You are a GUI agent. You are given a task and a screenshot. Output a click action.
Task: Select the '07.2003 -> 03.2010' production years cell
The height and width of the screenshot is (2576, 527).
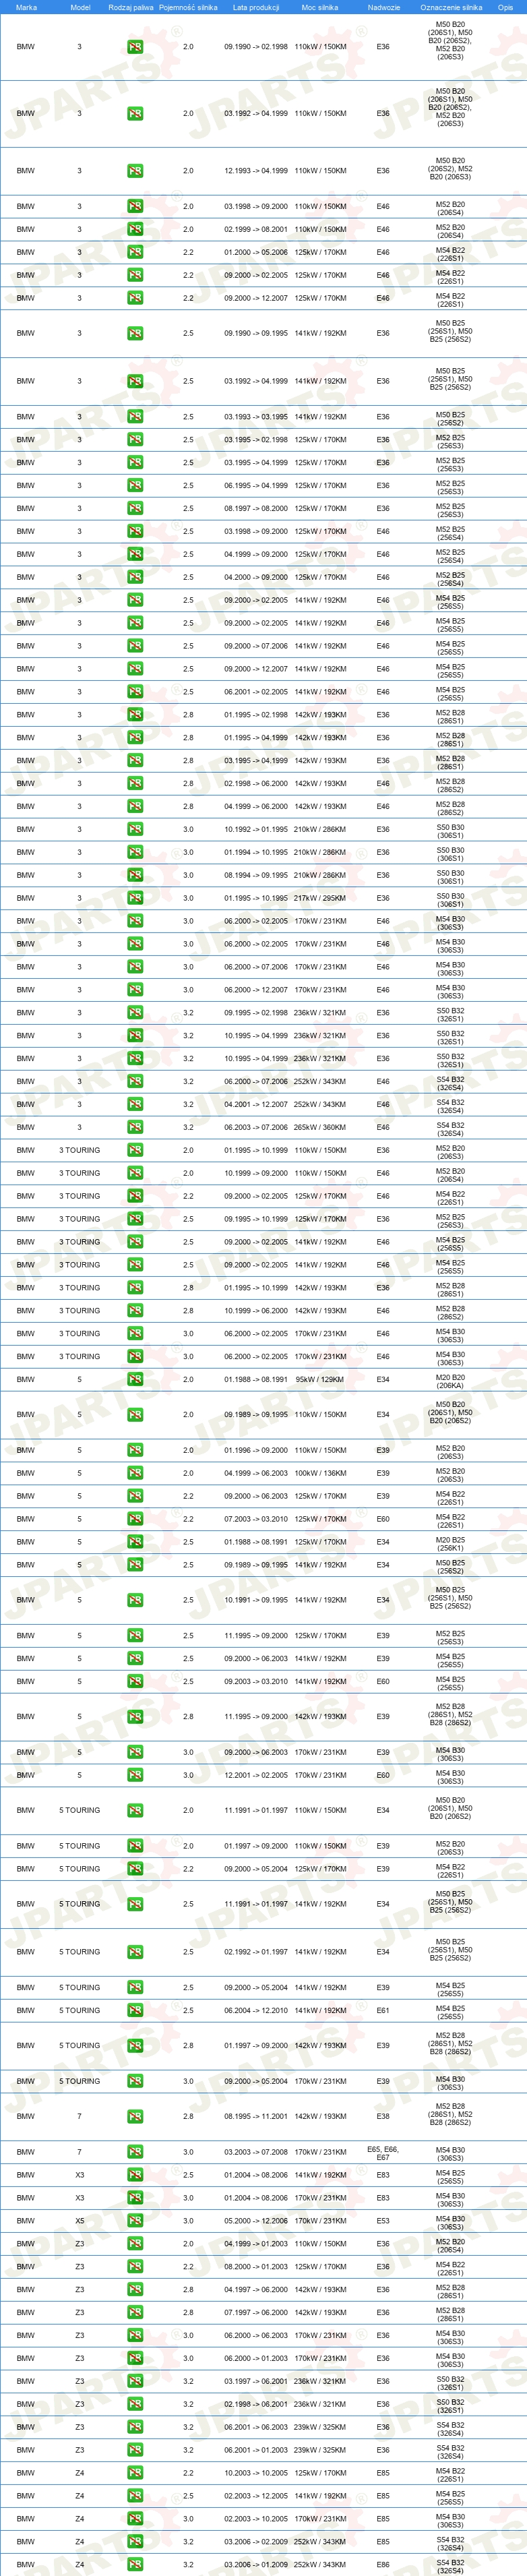click(256, 1519)
